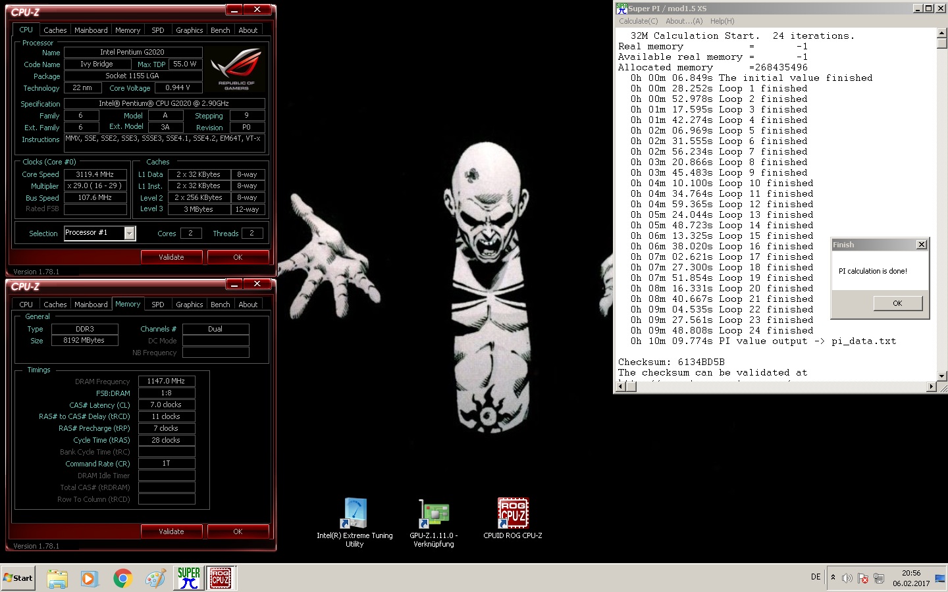
Task: Switch to ROG CPU-Z taskbar button
Action: point(221,578)
